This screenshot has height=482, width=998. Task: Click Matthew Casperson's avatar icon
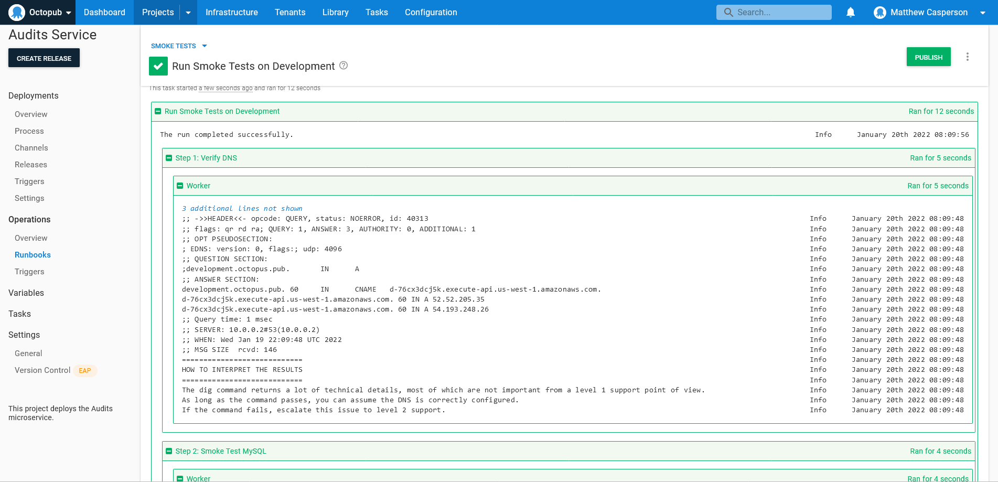click(879, 12)
